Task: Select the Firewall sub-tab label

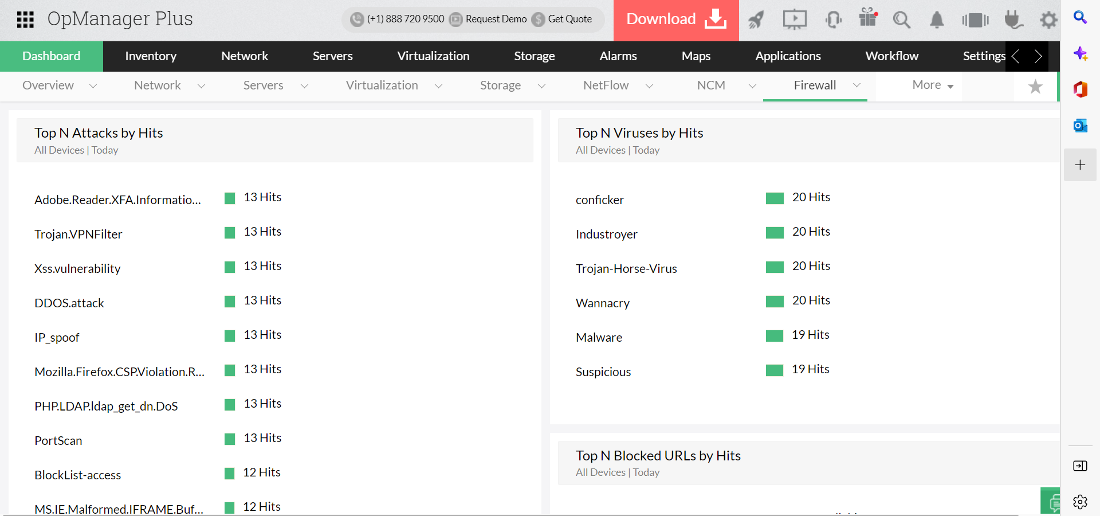Action: point(815,85)
